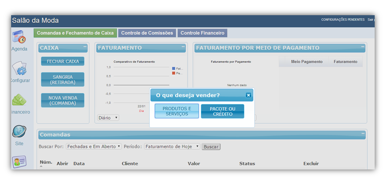Switch to Controle de Comissões tab
385x182 pixels.
[147, 33]
